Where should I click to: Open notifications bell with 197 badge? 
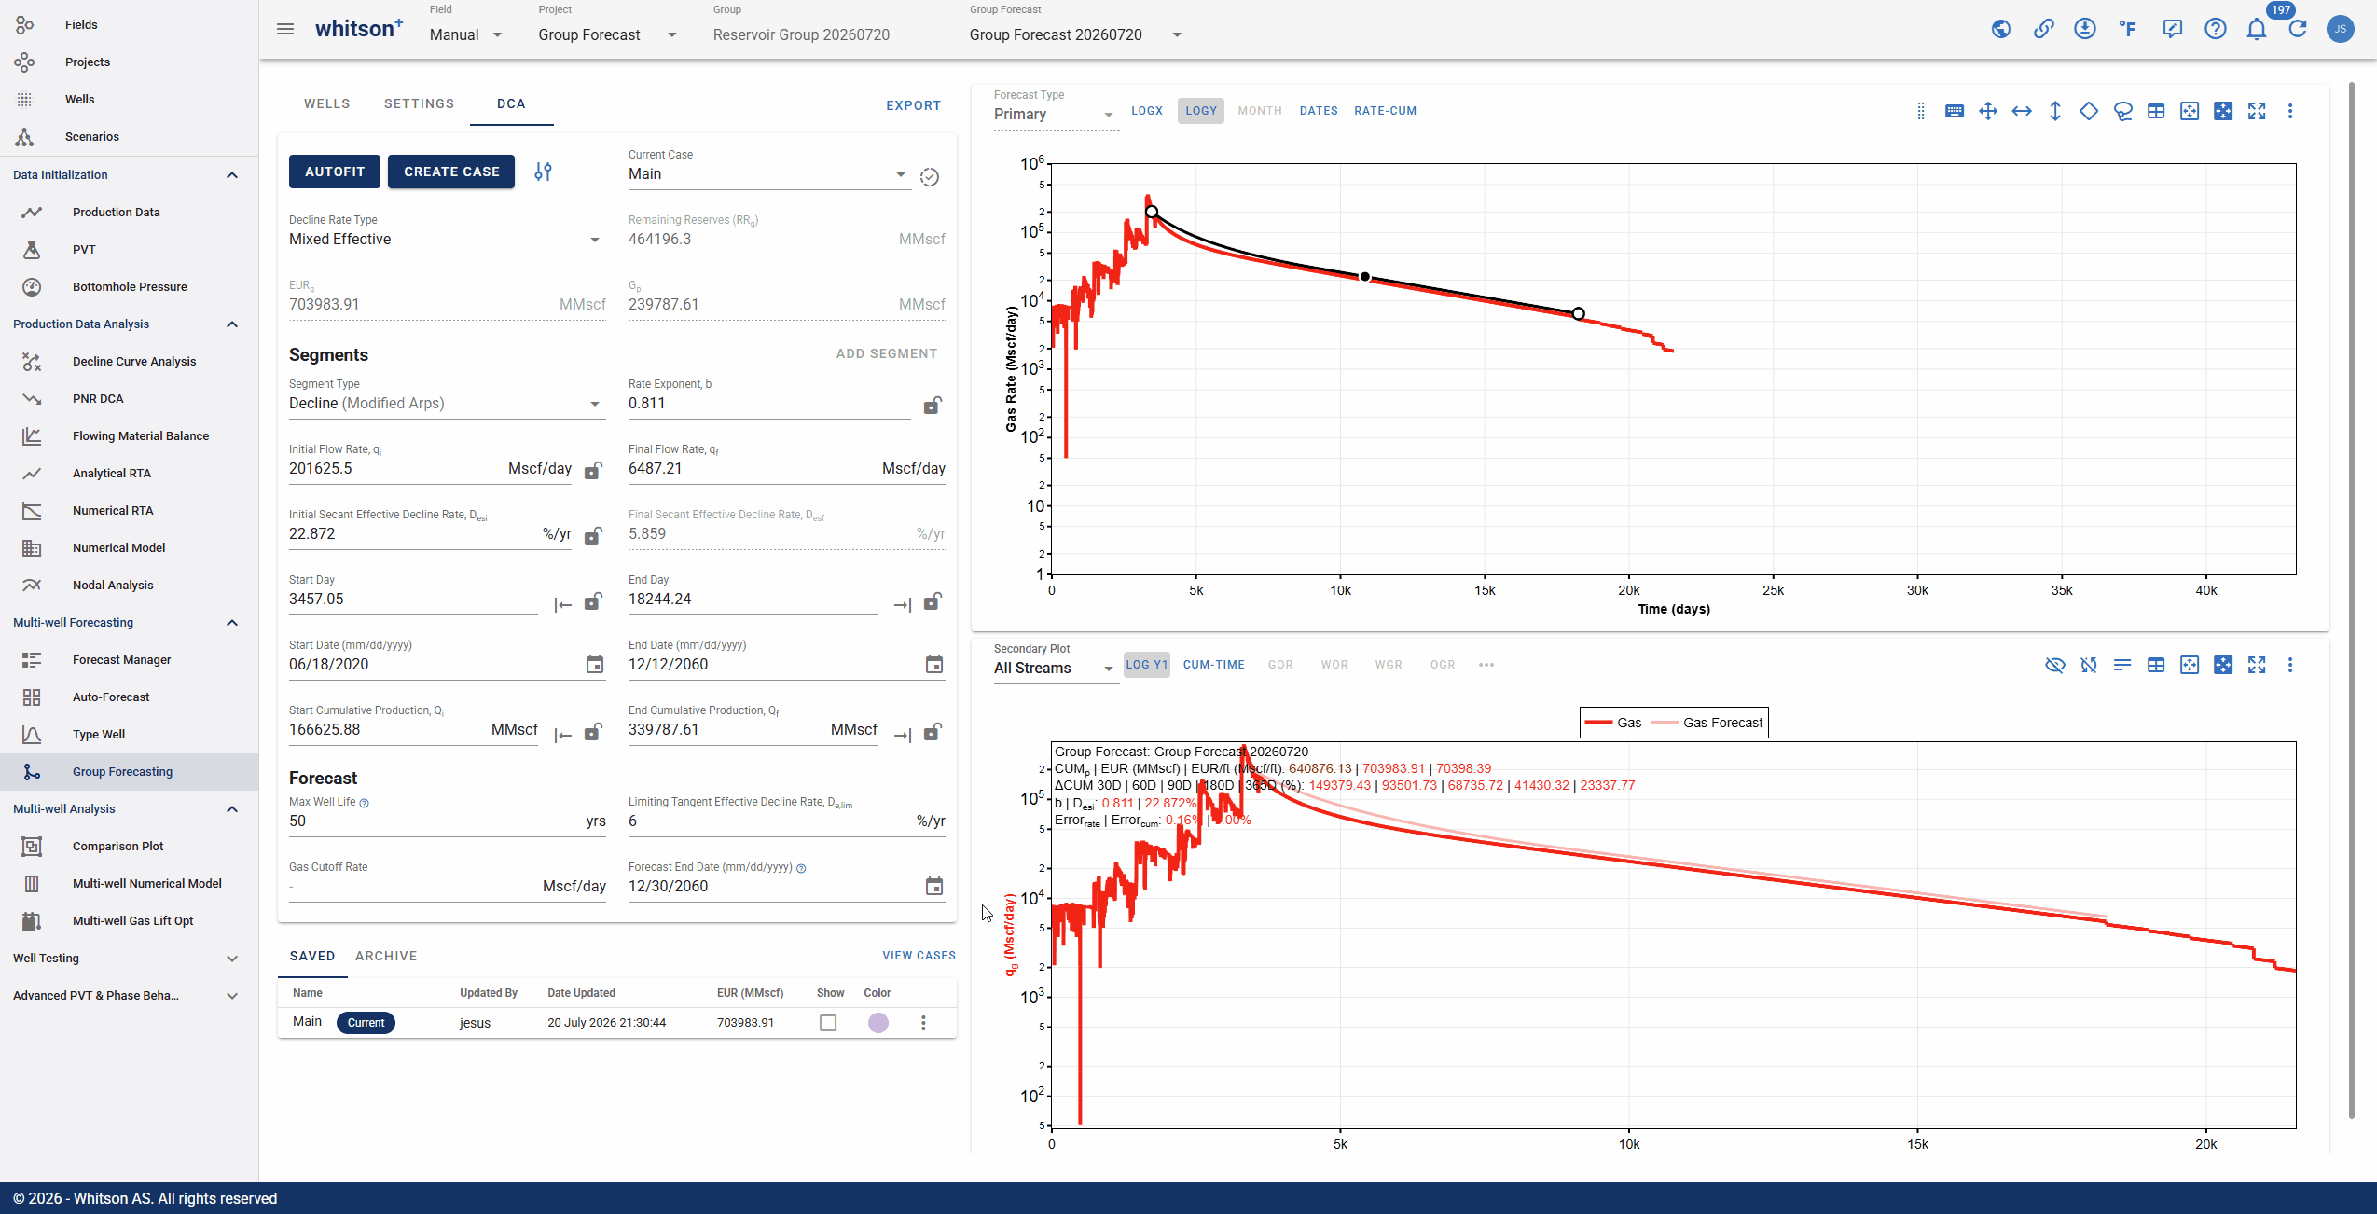[x=2257, y=30]
